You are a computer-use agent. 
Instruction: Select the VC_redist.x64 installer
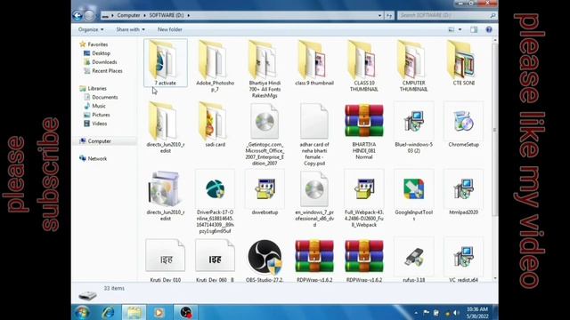click(463, 260)
